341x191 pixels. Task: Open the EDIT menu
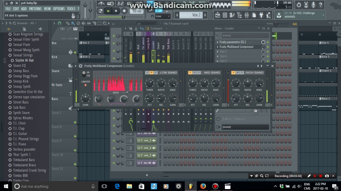tap(16, 9)
